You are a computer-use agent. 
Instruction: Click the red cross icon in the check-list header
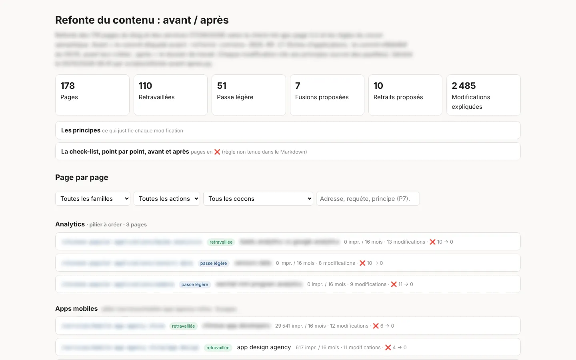click(217, 152)
